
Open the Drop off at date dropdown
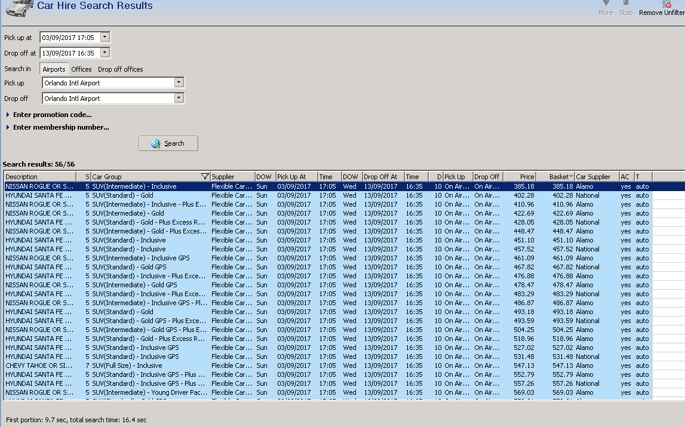tap(105, 53)
